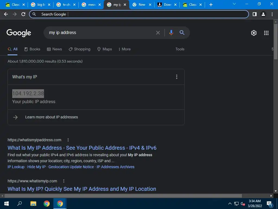
Task: Open Google quick settings gear
Action: coord(254,33)
